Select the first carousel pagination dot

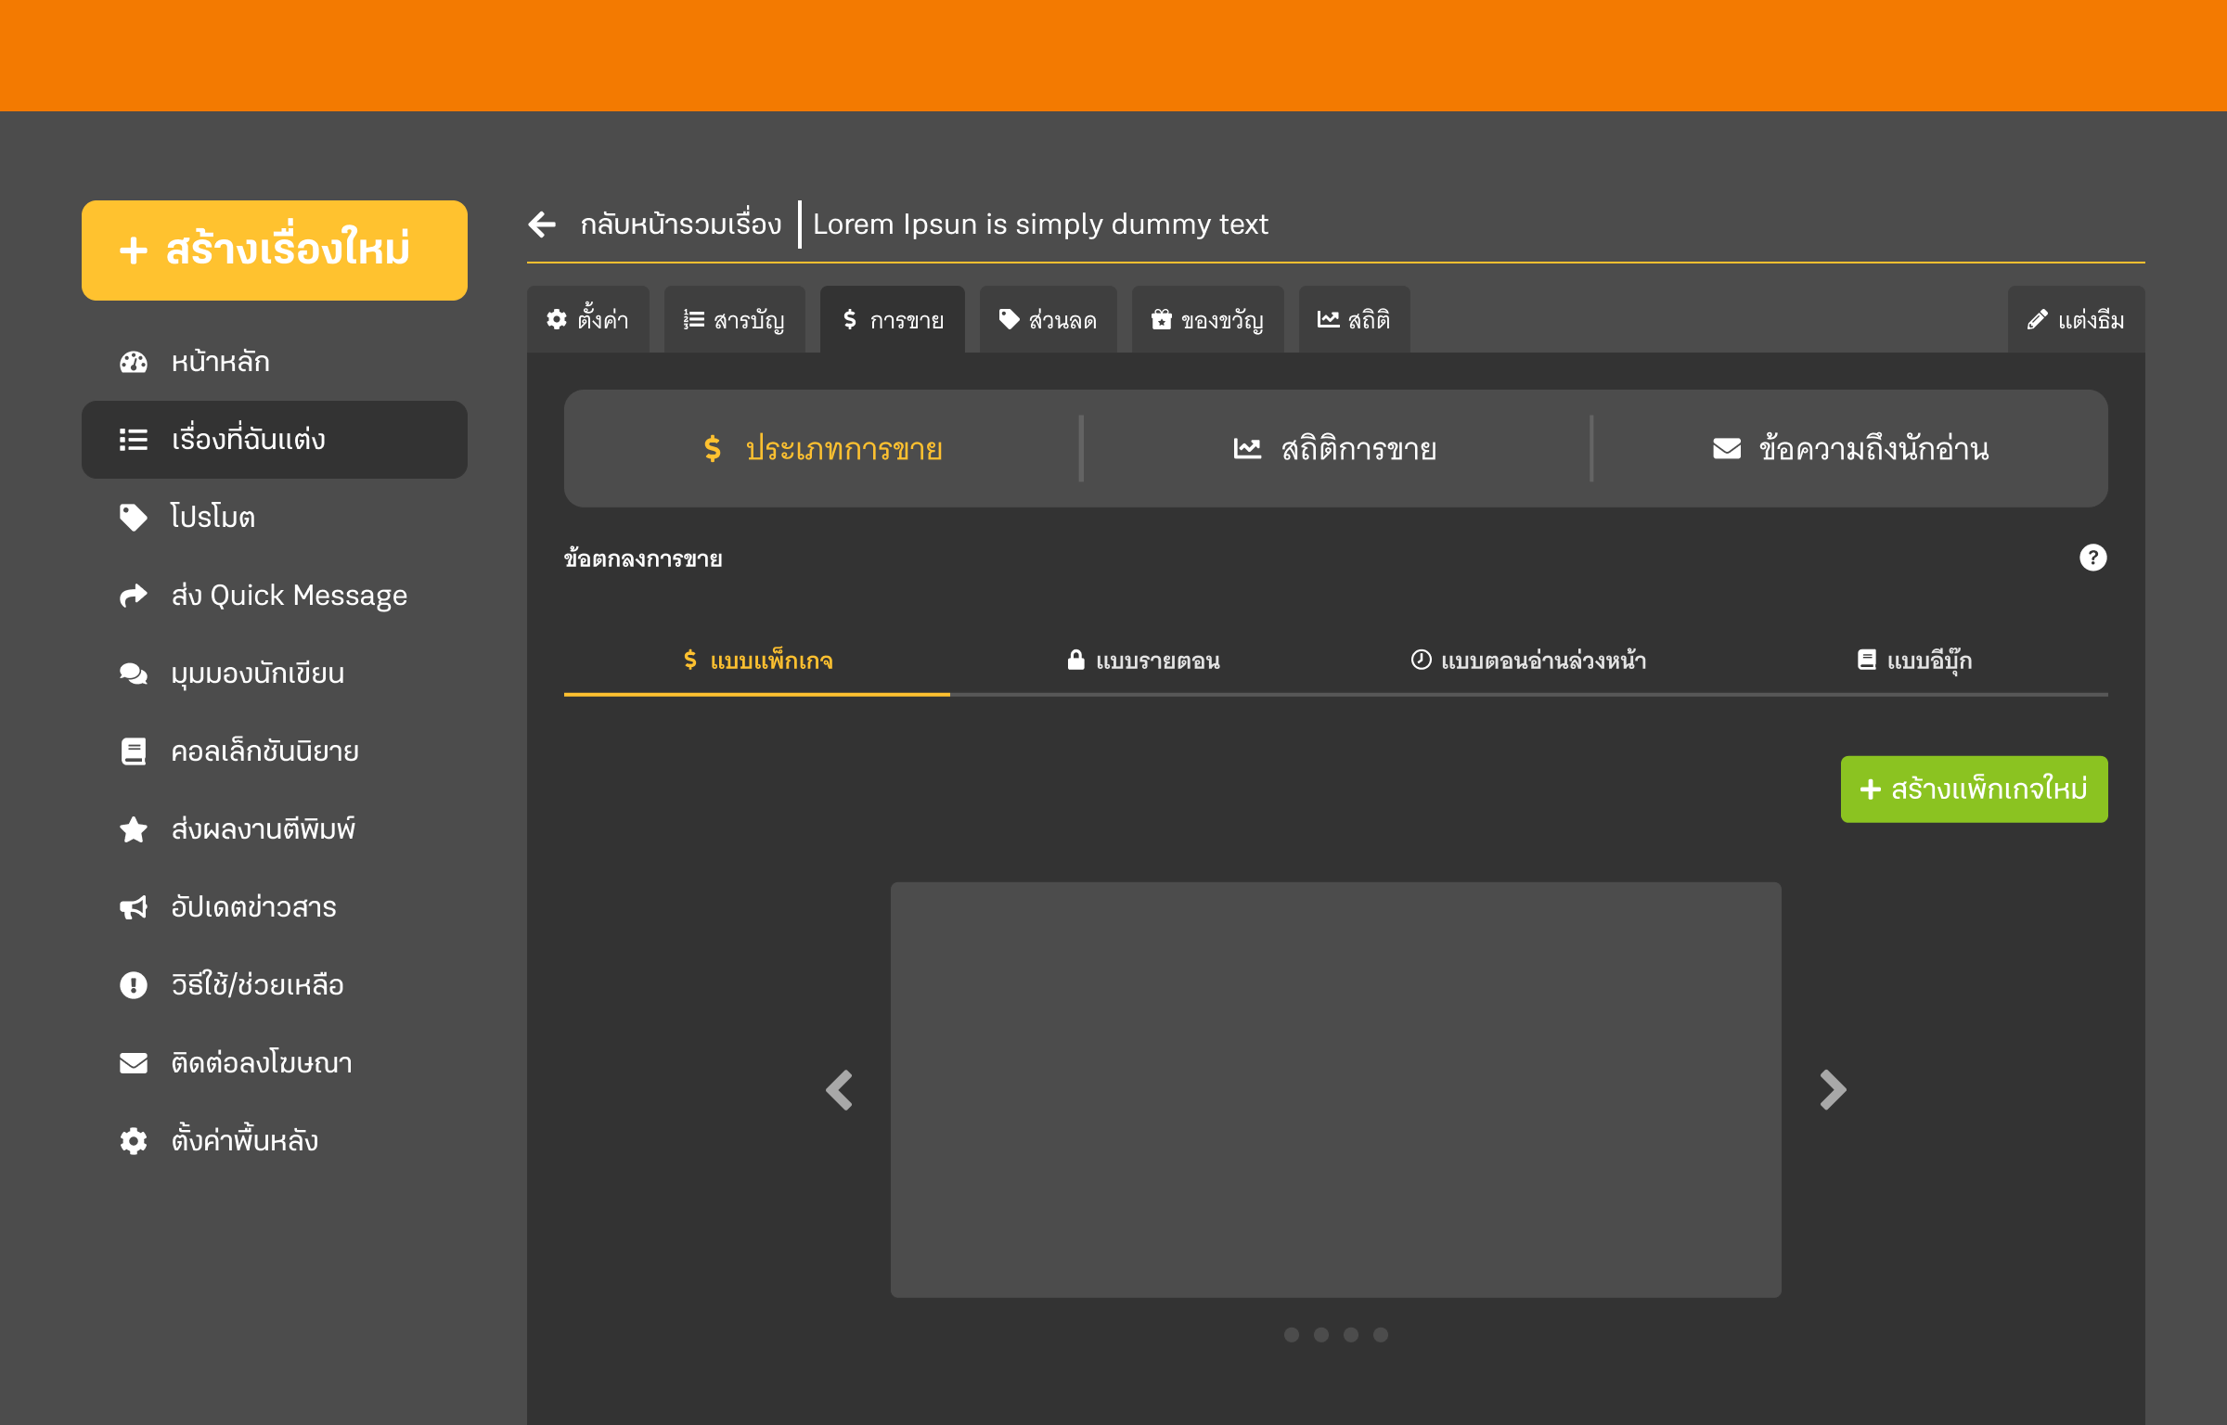1292,1335
